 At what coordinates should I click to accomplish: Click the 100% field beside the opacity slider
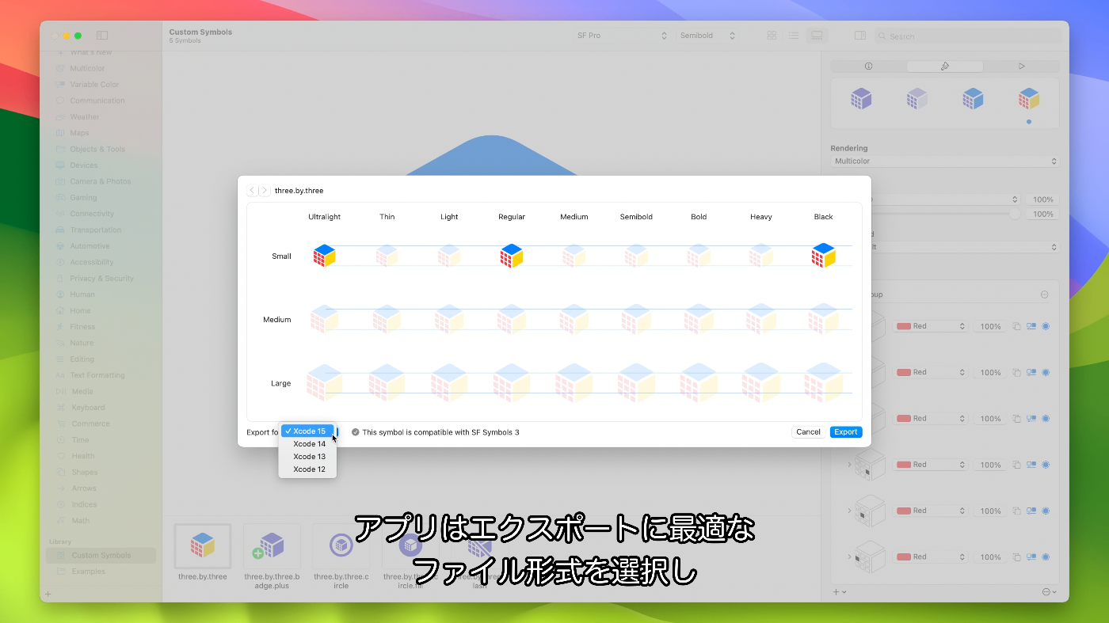coord(1042,214)
